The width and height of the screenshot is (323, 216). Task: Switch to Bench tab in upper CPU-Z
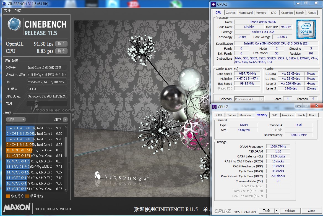[300, 13]
